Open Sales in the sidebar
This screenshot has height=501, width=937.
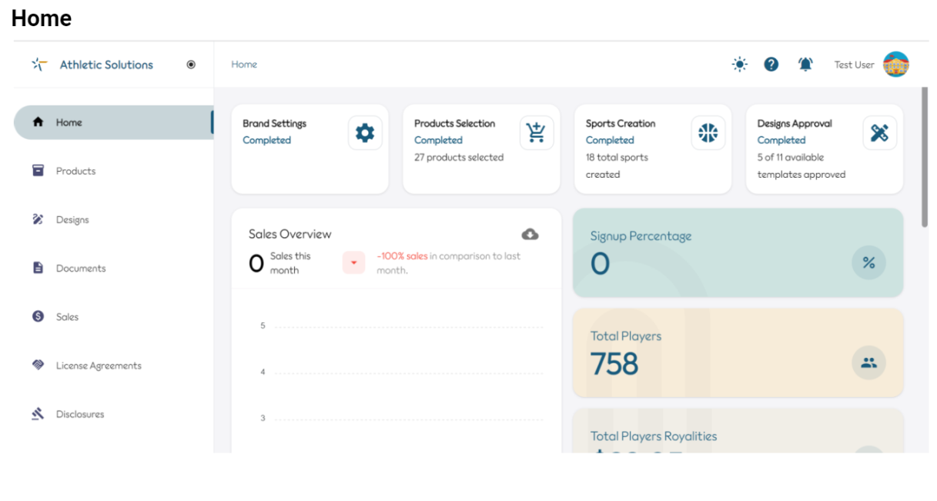tap(113, 316)
